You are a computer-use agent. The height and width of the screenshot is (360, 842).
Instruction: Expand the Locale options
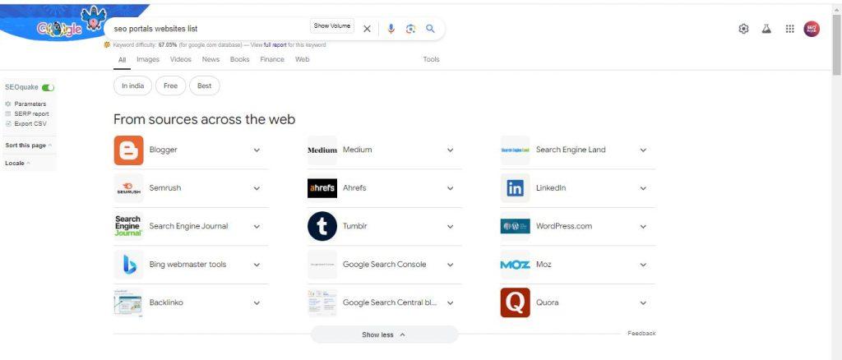[x=18, y=163]
